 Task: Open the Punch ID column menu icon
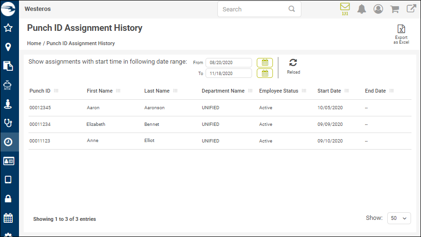[56, 91]
